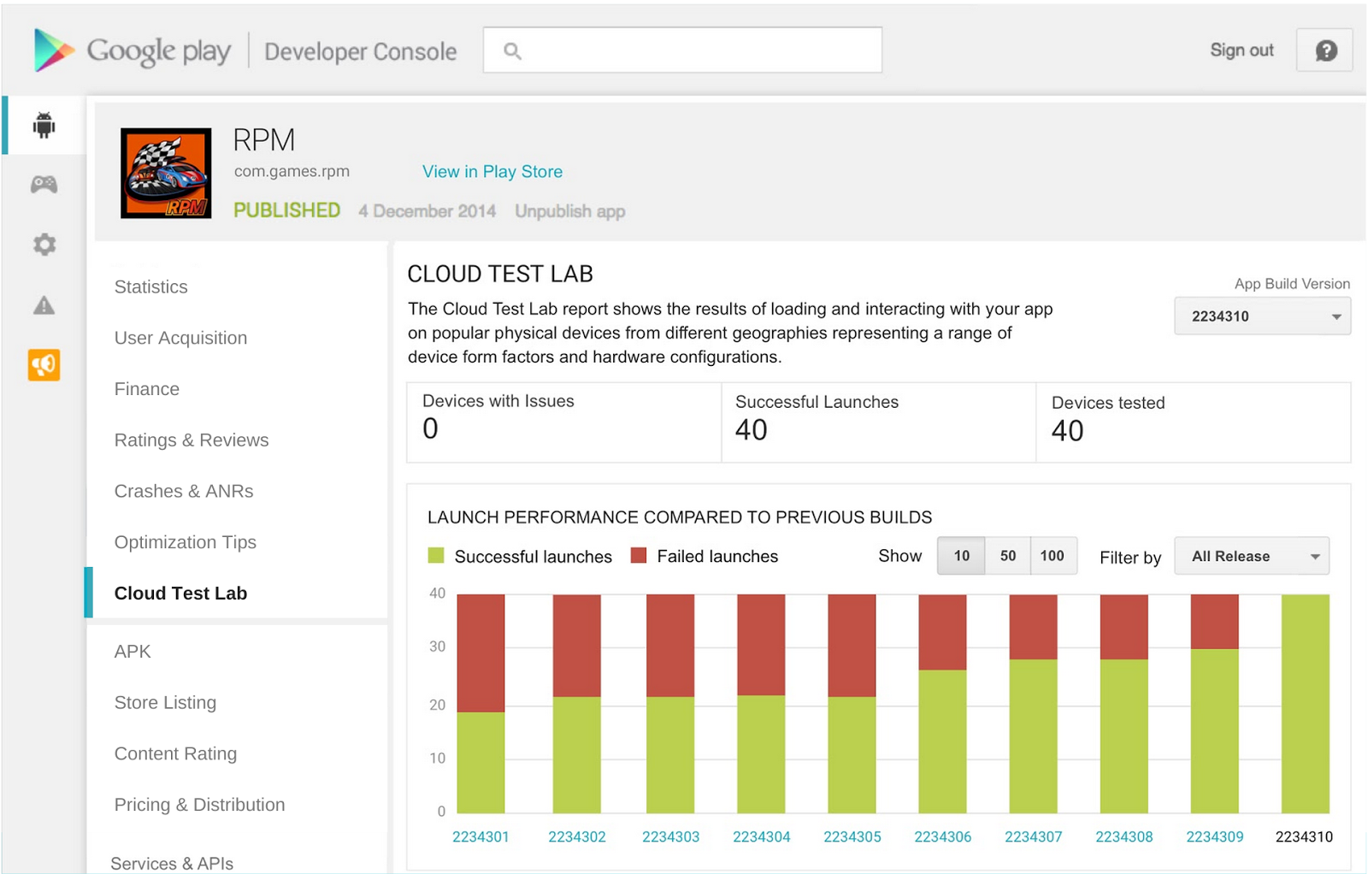Image resolution: width=1368 pixels, height=874 pixels.
Task: Switch to the Crashes & ANRs section
Action: coord(183,491)
